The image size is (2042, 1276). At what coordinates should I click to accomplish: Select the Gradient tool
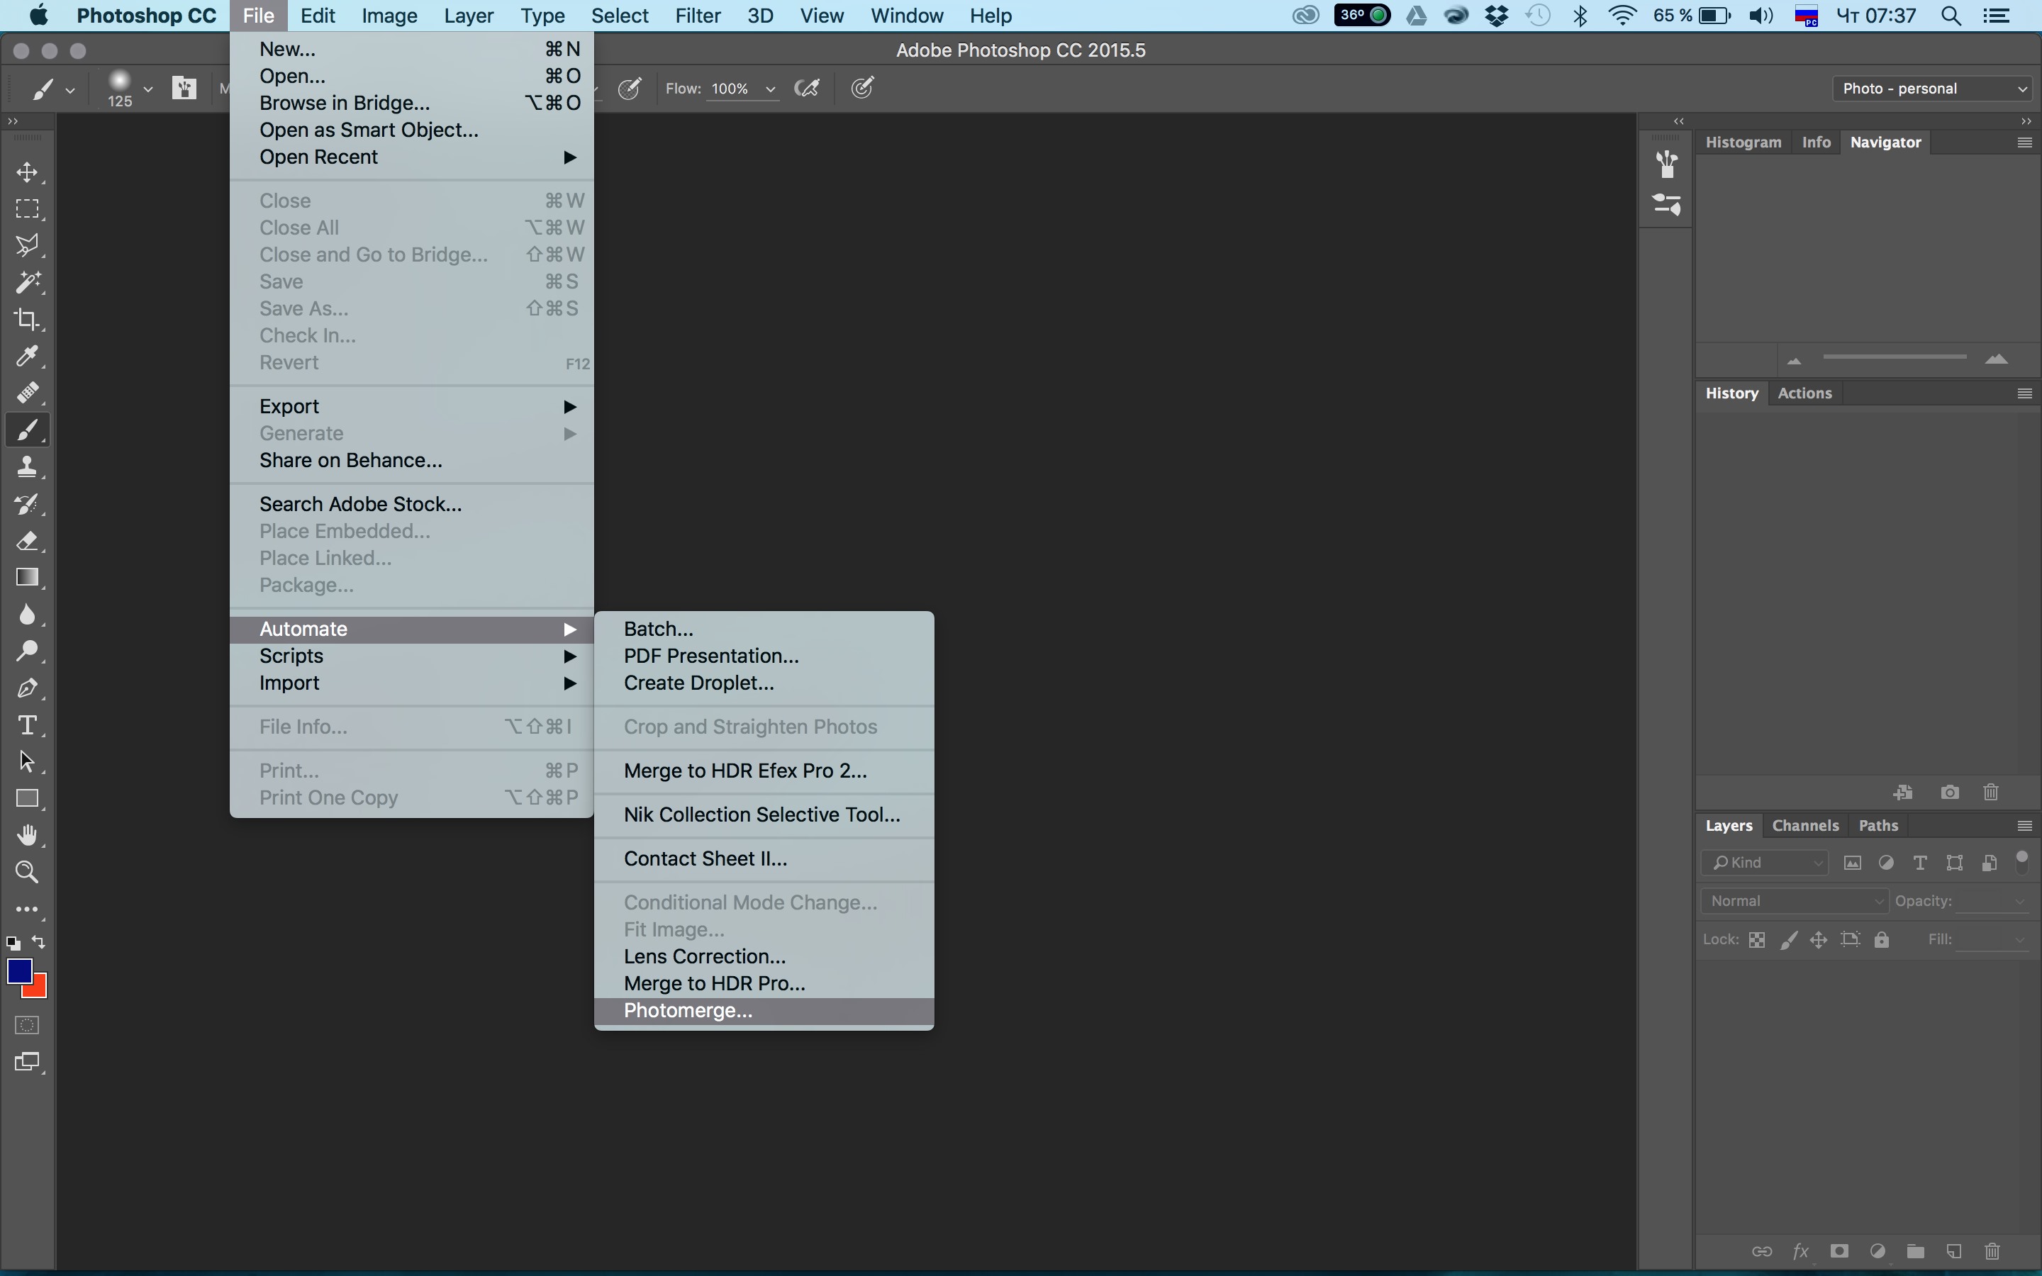[x=27, y=577]
